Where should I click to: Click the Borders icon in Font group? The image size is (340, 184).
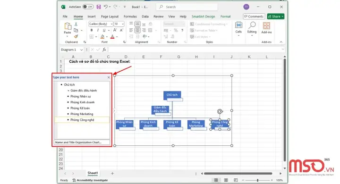pos(92,37)
